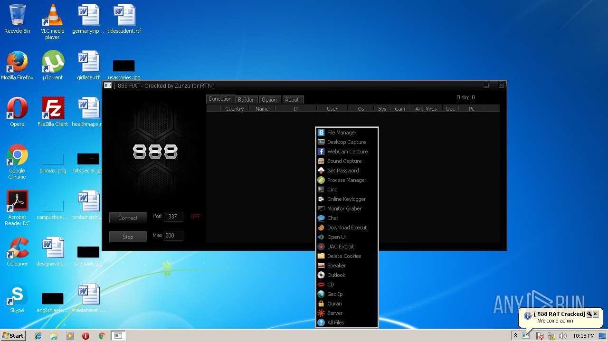Select the FileZilla Client desktop shortcut
608x342 pixels.
pyautogui.click(x=52, y=112)
